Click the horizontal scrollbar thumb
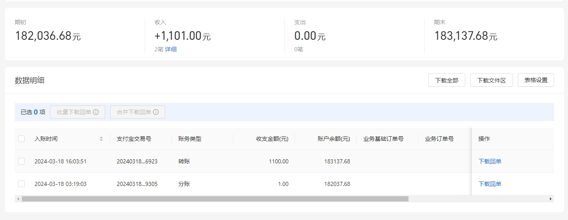 tap(215, 199)
